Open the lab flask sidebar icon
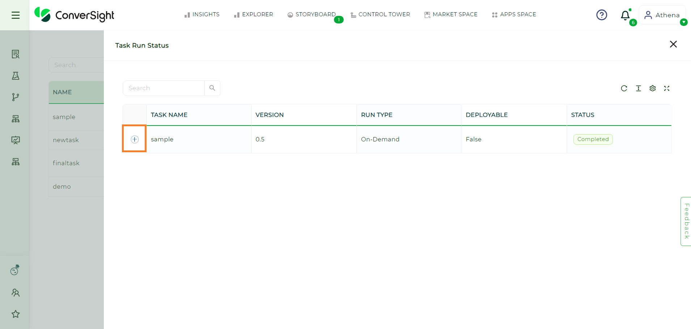691x329 pixels. pyautogui.click(x=15, y=76)
